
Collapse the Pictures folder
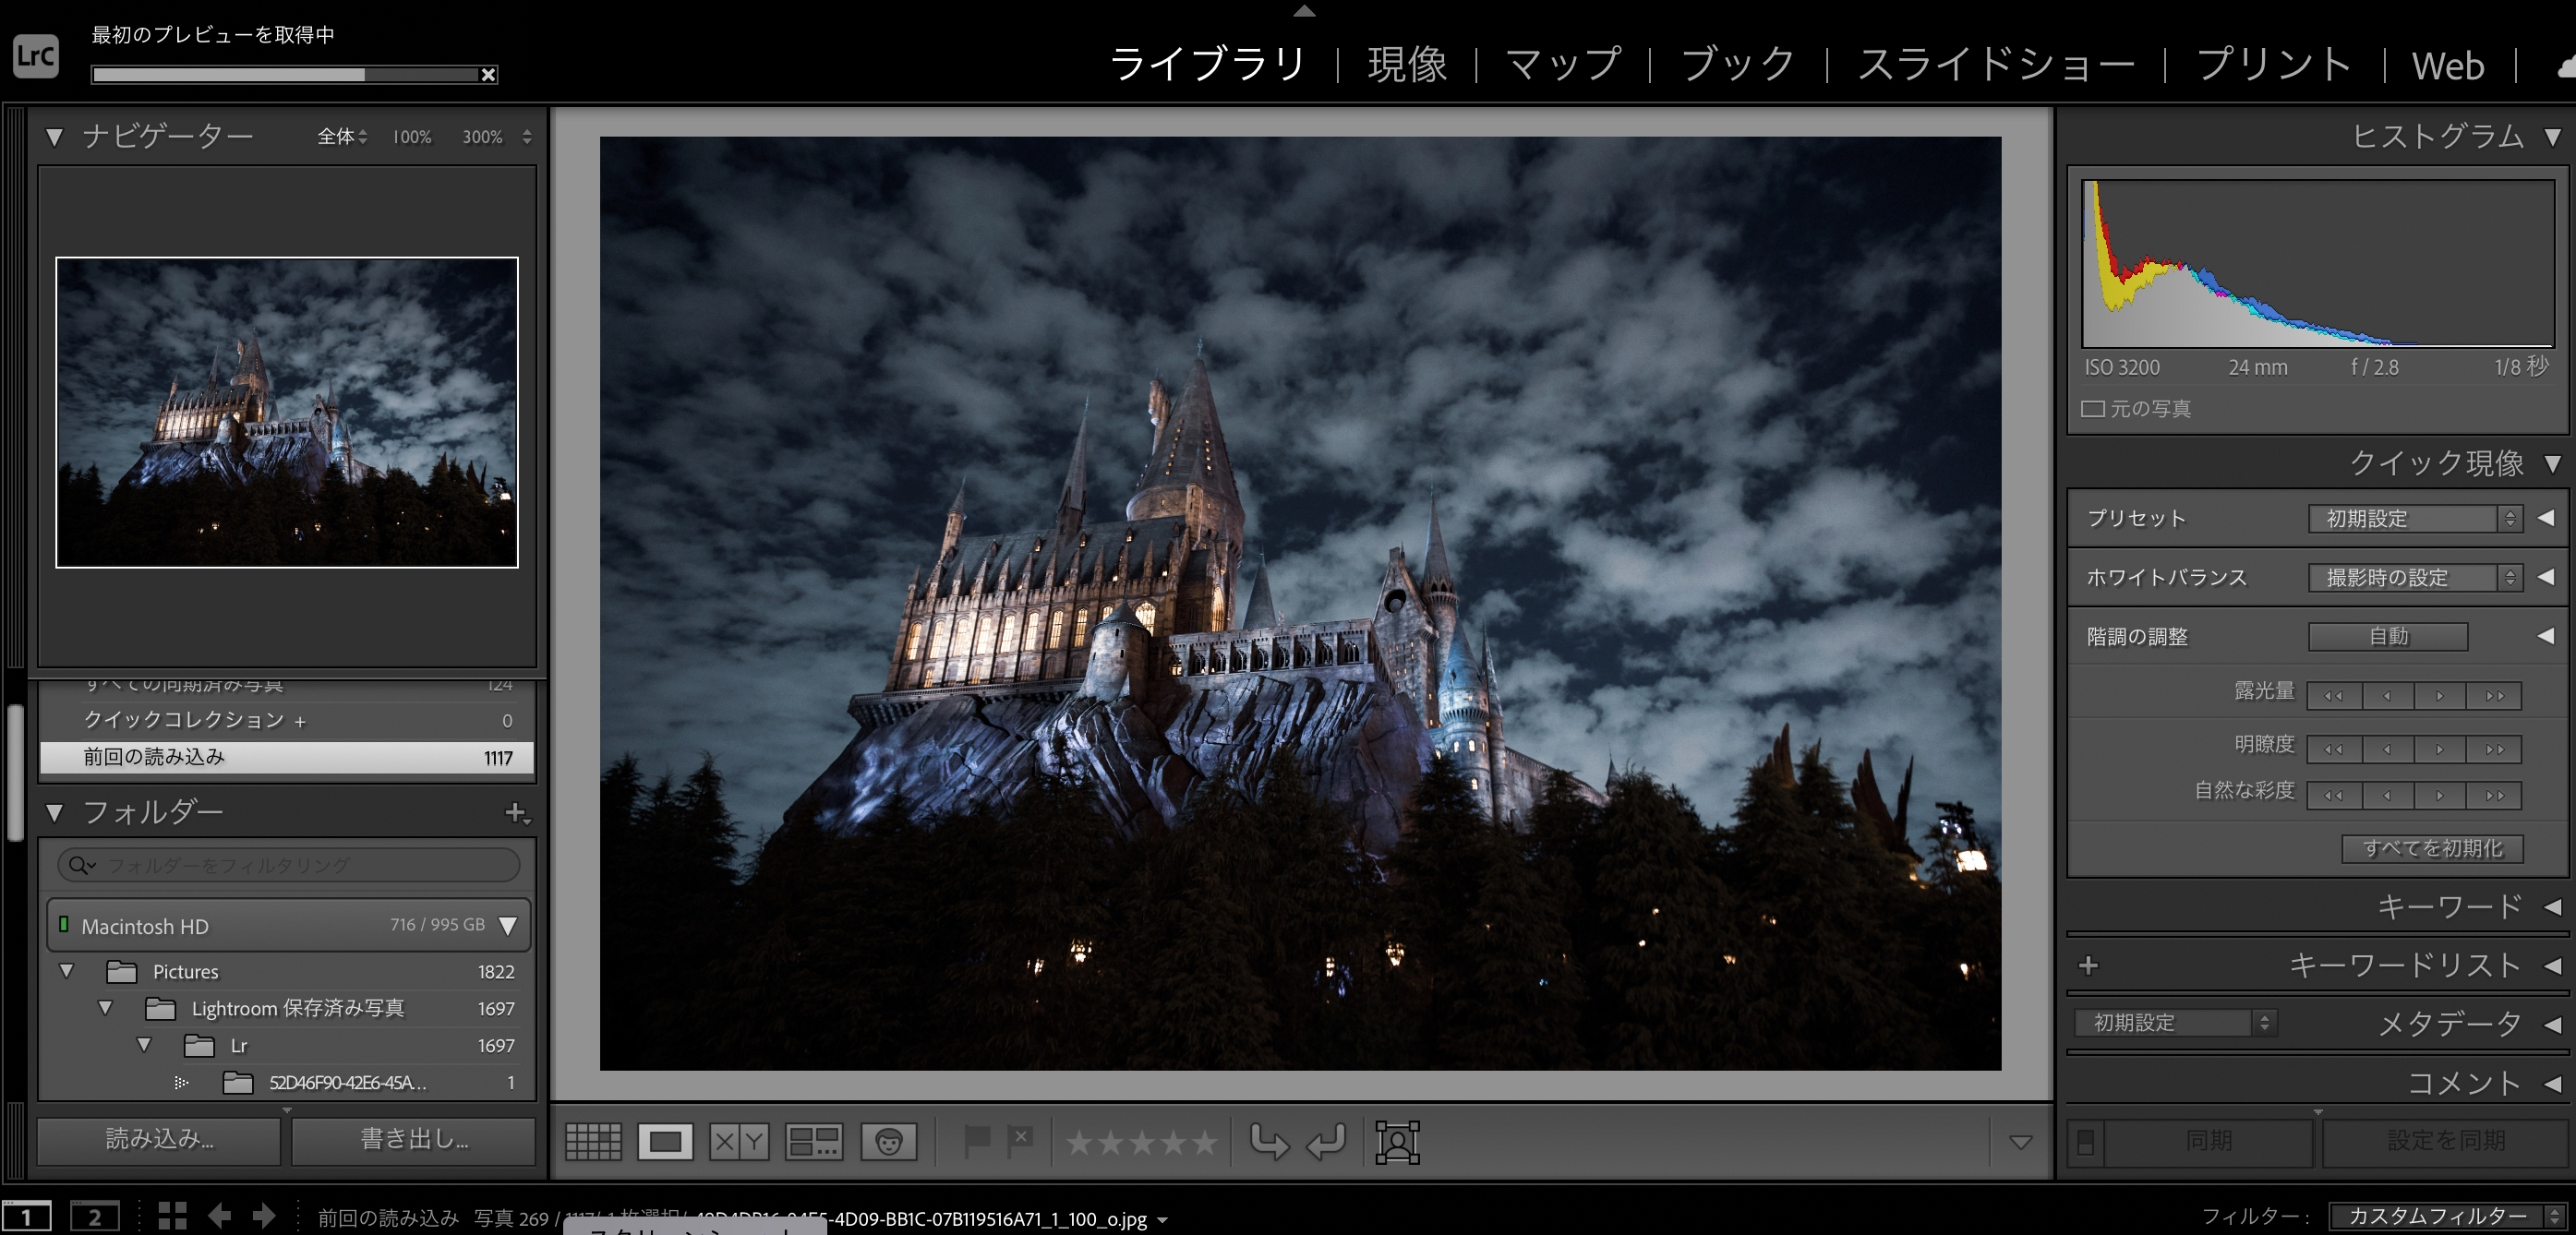pyautogui.click(x=67, y=971)
